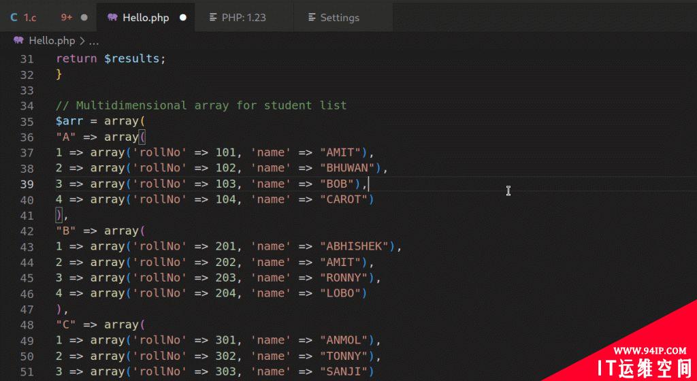The width and height of the screenshot is (697, 381).
Task: Click the highlighted closing bracket on line 41
Action: (59, 215)
